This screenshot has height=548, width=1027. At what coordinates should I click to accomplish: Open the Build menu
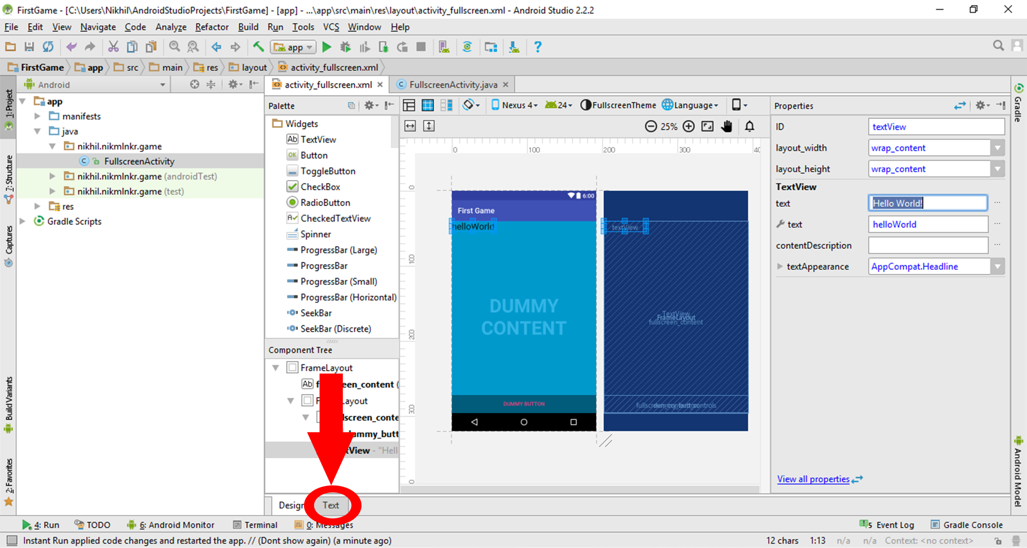click(x=248, y=27)
